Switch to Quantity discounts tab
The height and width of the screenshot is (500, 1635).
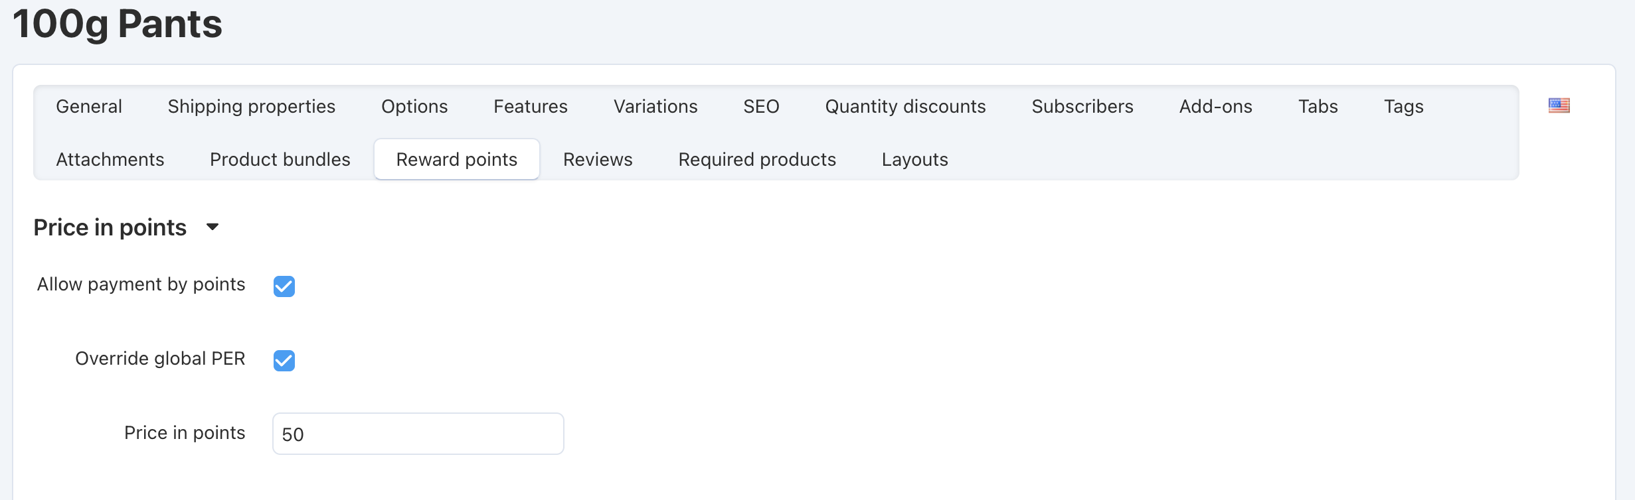[905, 106]
